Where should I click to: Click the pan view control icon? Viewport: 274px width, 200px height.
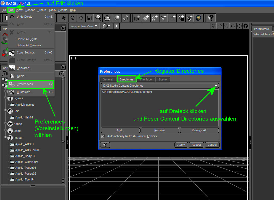[x=220, y=26]
